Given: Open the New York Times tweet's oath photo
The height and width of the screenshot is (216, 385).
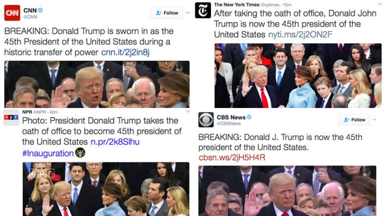Looking at the screenshot, I should [x=298, y=75].
